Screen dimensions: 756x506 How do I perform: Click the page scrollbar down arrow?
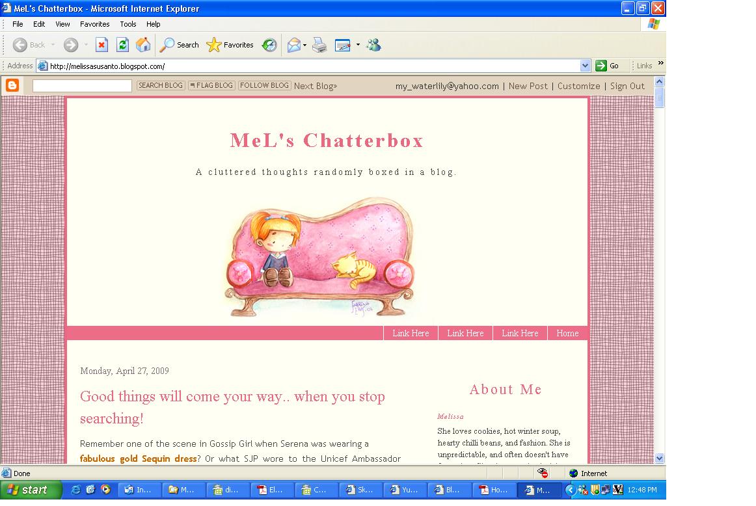pyautogui.click(x=659, y=459)
